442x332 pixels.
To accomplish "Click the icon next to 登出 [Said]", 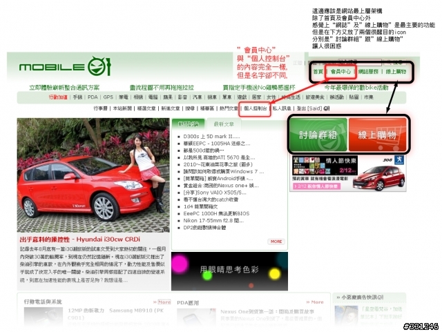I will (327, 108).
